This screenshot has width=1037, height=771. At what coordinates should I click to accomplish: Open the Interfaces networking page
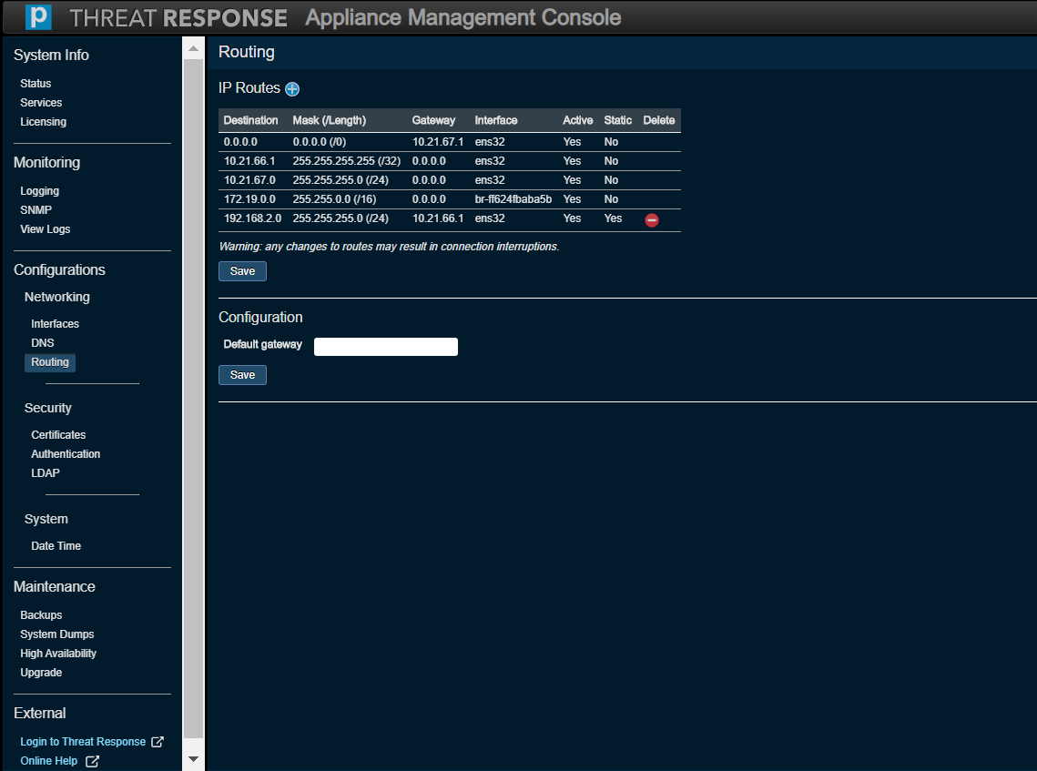pos(55,324)
